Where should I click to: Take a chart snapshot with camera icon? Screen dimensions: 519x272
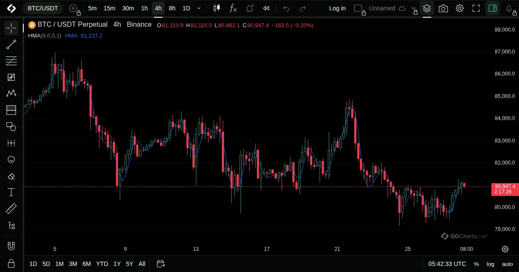pos(443,8)
